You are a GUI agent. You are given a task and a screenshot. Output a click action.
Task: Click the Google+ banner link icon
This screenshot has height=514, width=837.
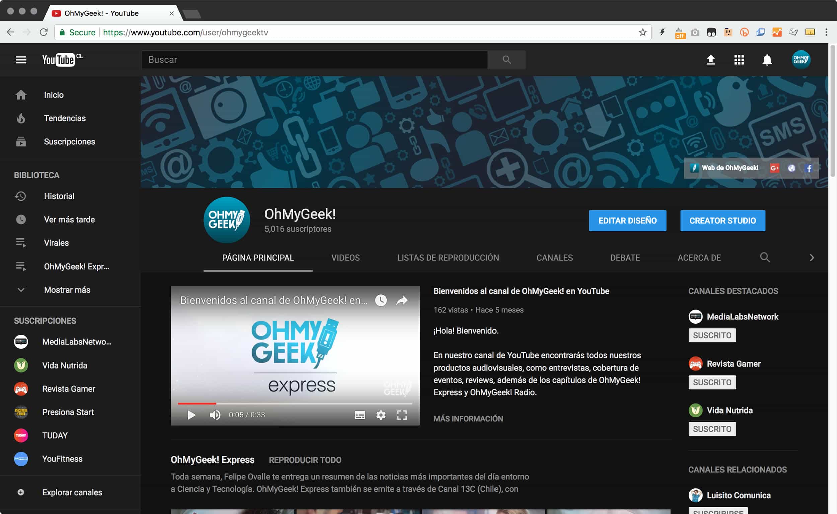pyautogui.click(x=774, y=168)
